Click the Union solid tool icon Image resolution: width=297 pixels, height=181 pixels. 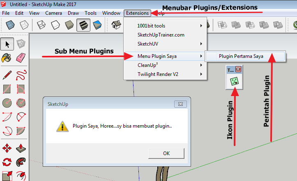(236, 25)
